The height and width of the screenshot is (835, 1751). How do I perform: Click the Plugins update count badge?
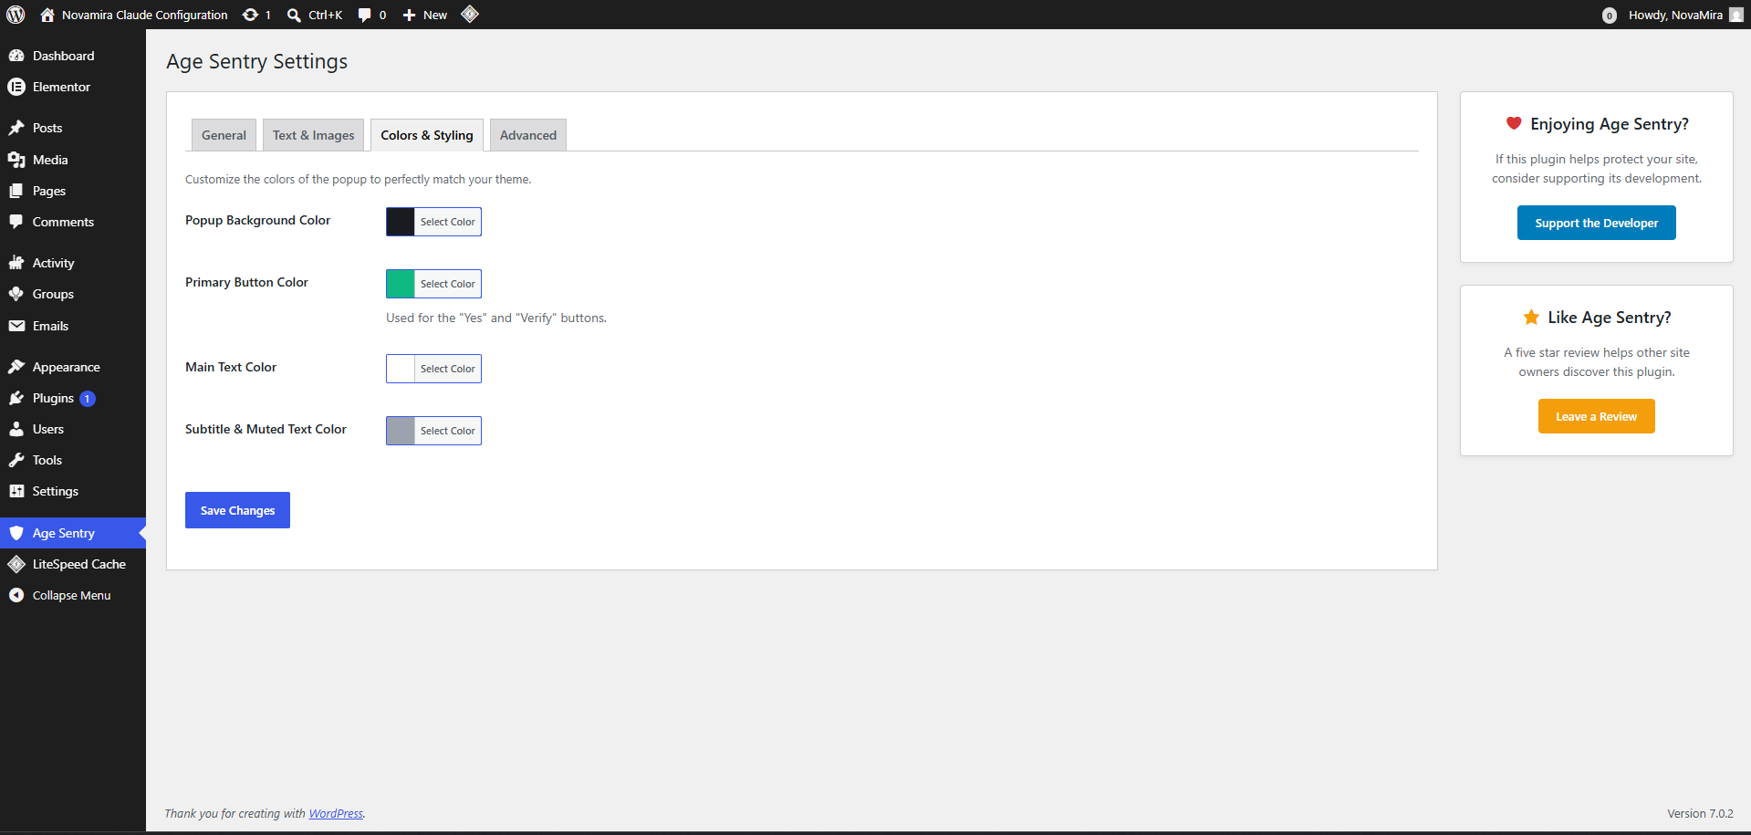[88, 399]
